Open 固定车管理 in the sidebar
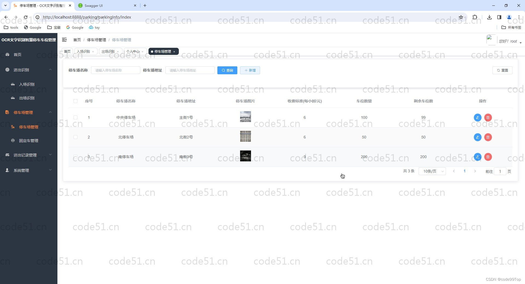Image resolution: width=525 pixels, height=284 pixels. [29, 141]
